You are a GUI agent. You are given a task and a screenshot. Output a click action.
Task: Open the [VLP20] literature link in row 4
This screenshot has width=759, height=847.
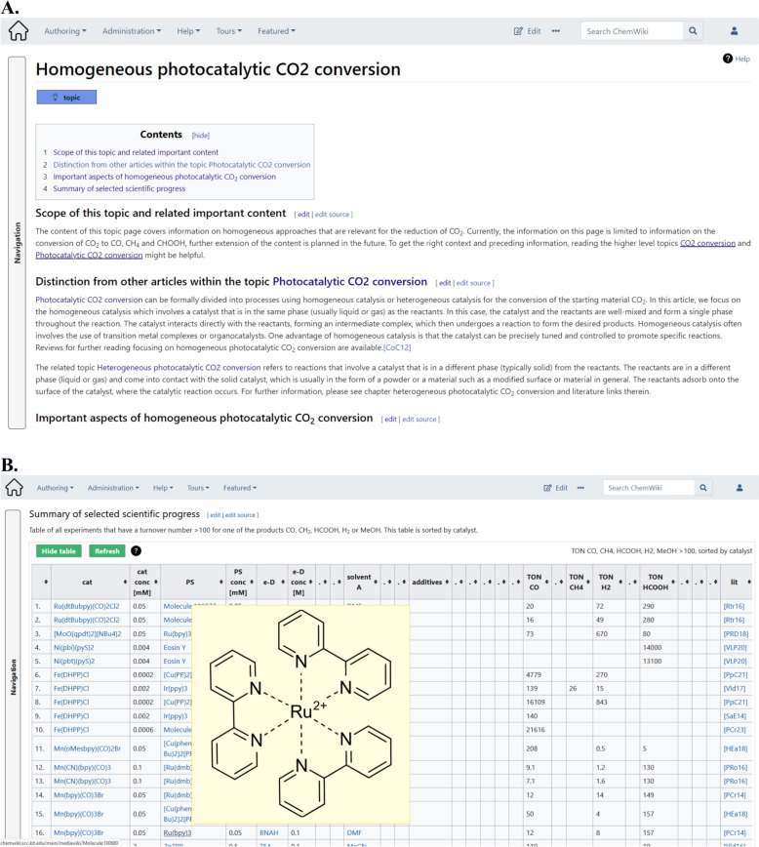point(735,647)
